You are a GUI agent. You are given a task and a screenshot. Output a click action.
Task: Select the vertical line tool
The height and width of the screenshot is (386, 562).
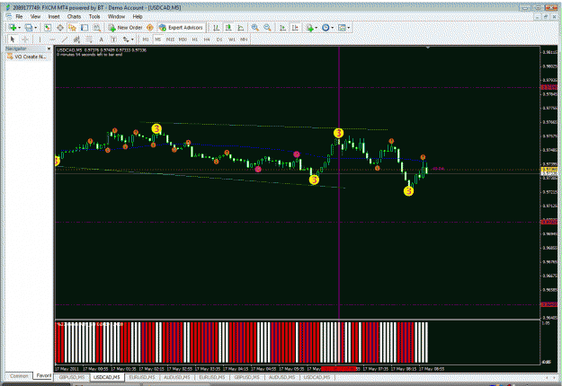(x=40, y=39)
